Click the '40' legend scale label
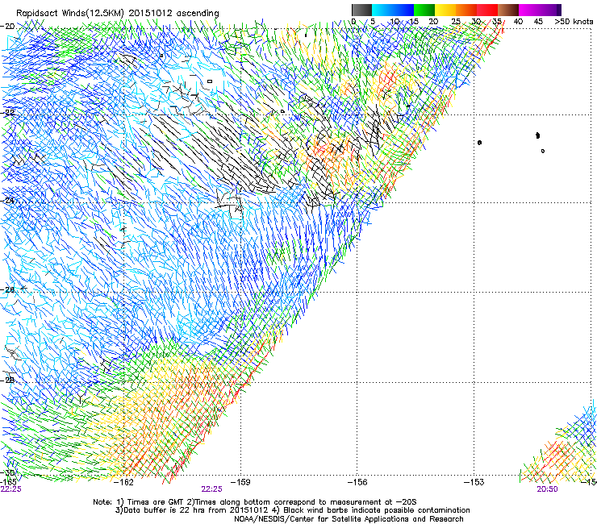The height and width of the screenshot is (524, 597). pos(518,22)
